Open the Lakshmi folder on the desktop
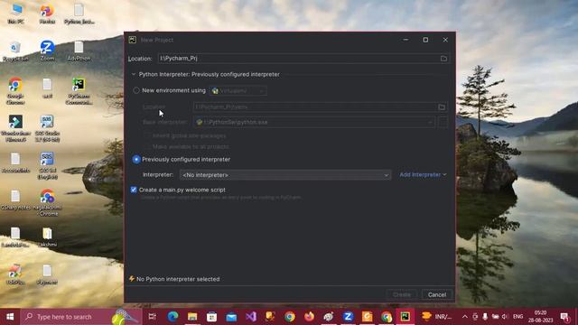Screen dimensions: 578x325 coord(47,237)
